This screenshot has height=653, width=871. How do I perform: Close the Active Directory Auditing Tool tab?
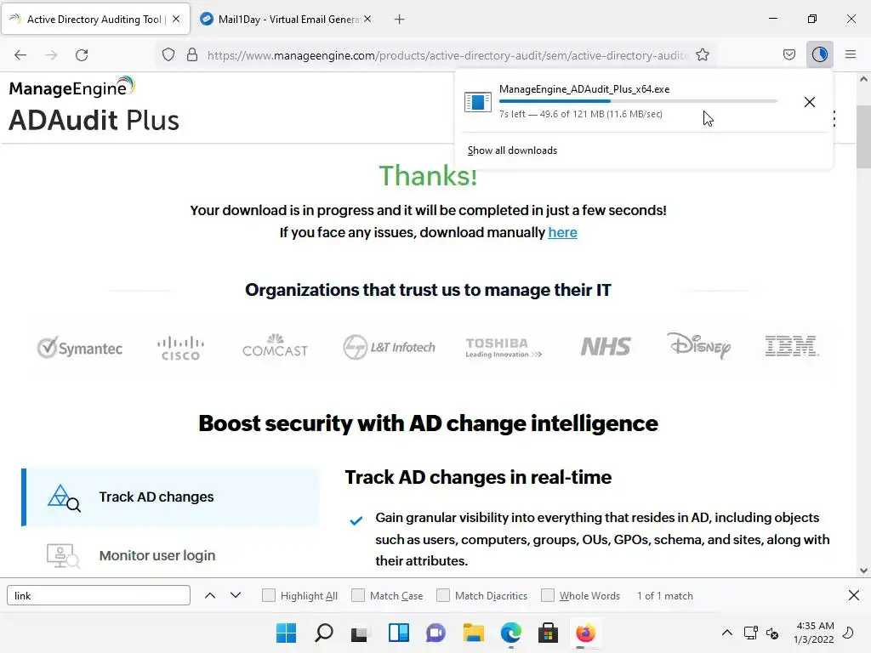tap(176, 19)
